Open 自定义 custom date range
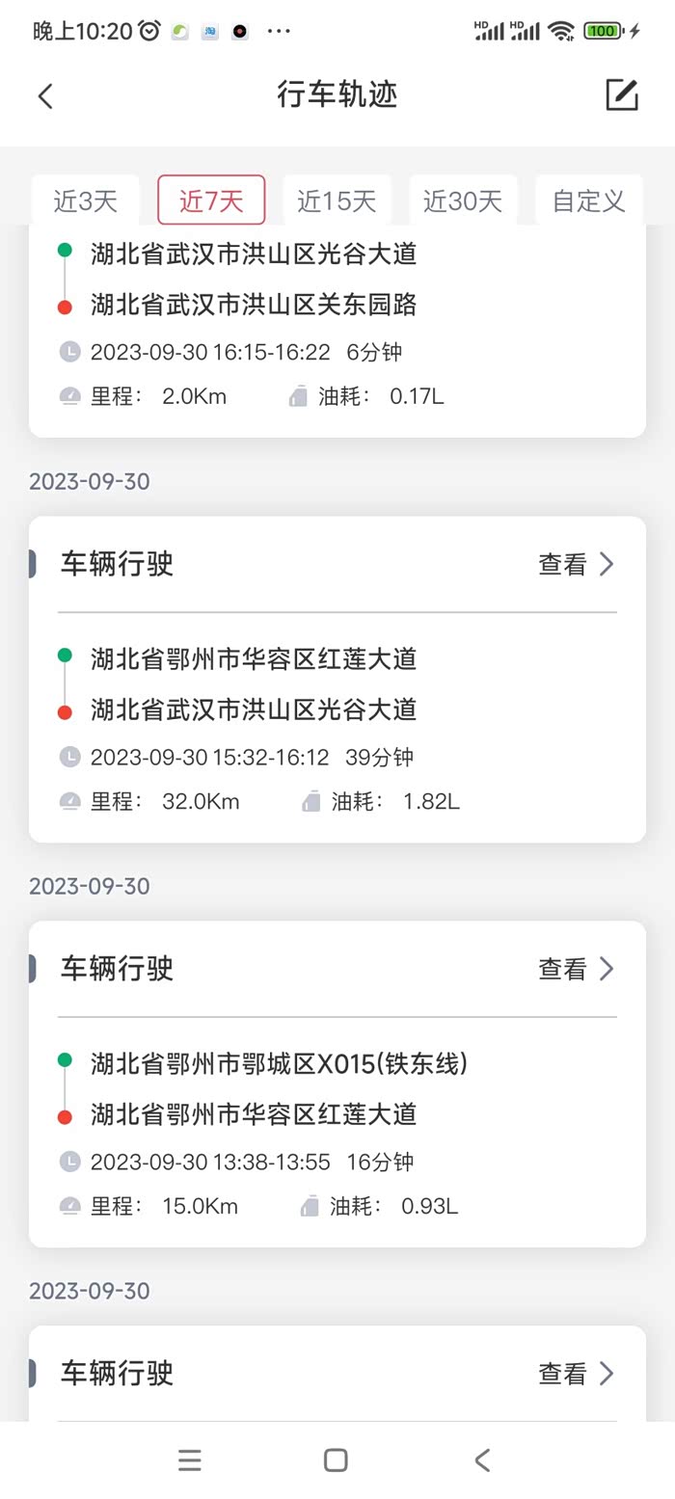This screenshot has height=1499, width=675. [x=588, y=201]
